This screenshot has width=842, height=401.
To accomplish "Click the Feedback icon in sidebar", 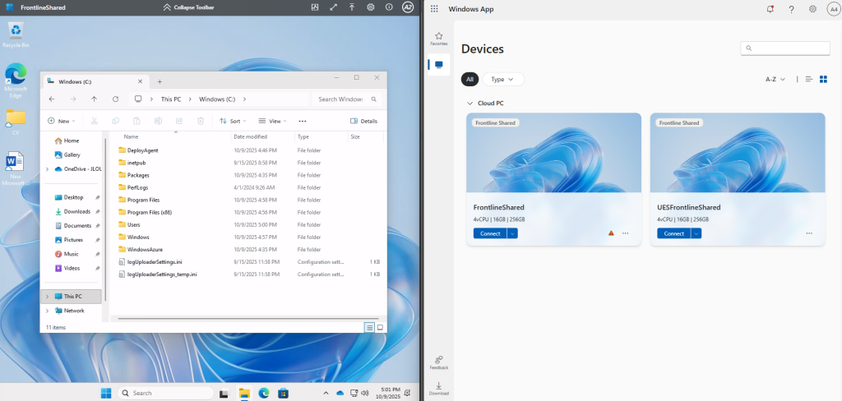I will (x=438, y=360).
